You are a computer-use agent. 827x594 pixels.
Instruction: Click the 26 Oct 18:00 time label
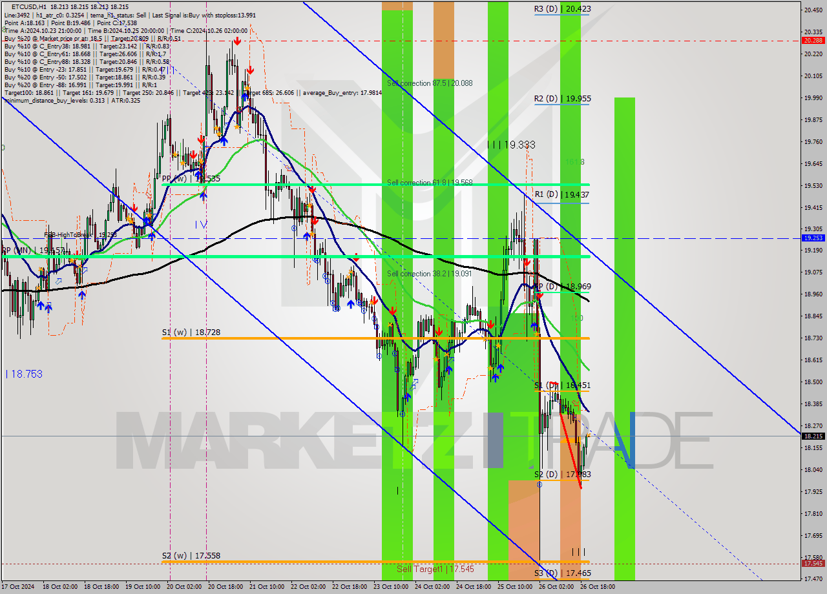(598, 587)
